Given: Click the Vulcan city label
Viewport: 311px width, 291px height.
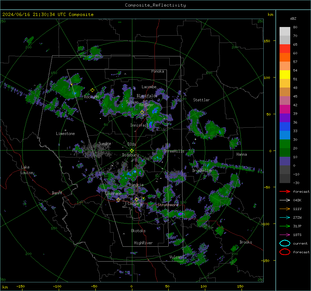Looking at the screenshot, I should [176, 257].
